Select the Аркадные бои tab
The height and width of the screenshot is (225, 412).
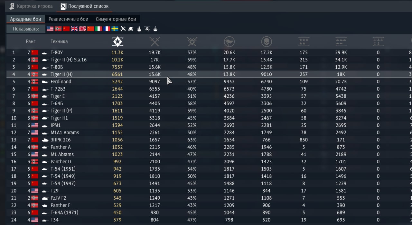[25, 19]
